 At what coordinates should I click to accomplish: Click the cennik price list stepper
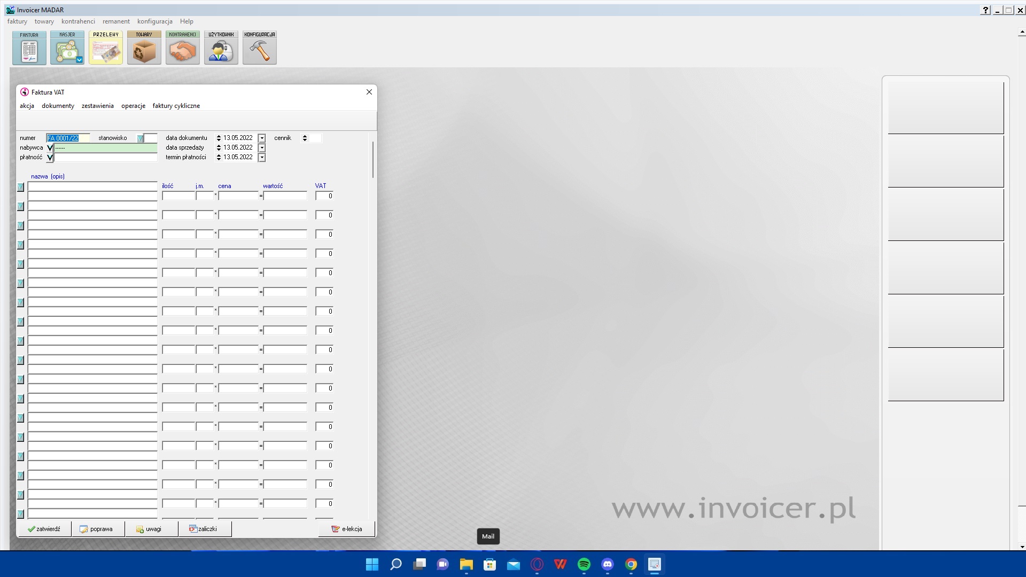pyautogui.click(x=305, y=138)
